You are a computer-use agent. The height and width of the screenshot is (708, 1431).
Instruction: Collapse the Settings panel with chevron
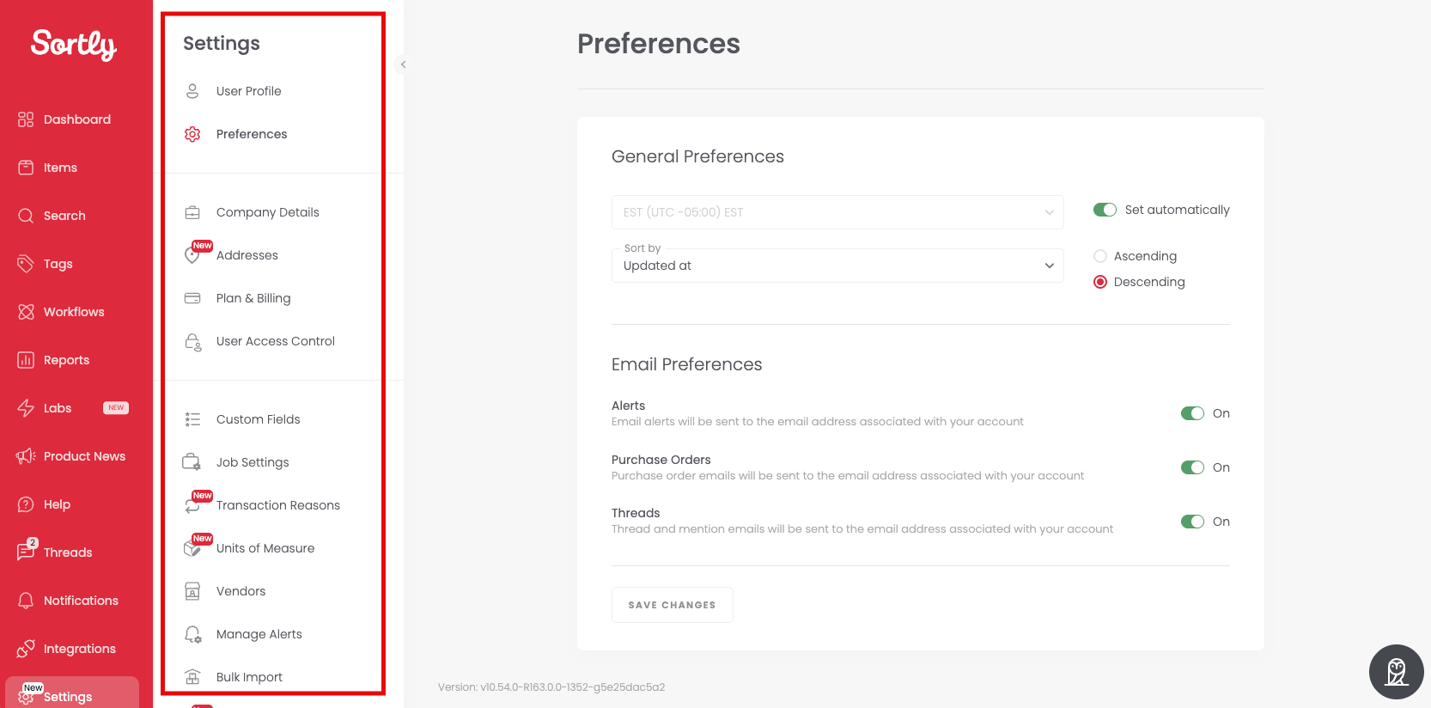point(403,64)
